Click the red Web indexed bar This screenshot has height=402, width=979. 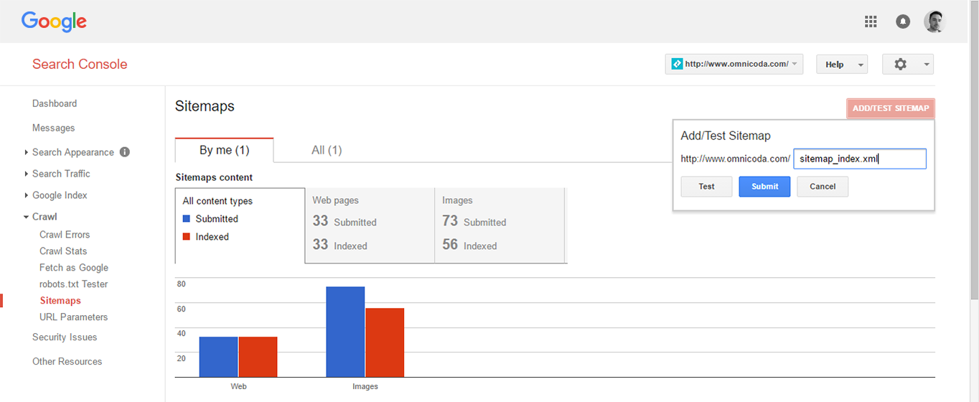click(258, 357)
